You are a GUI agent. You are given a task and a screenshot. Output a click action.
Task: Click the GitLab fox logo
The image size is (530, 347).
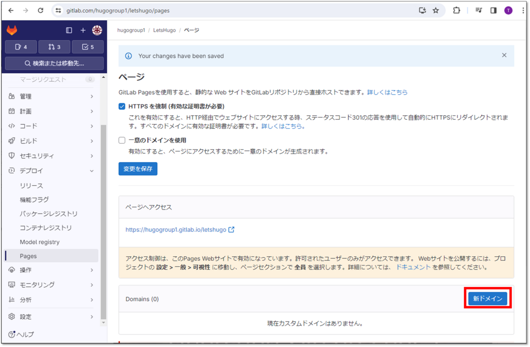[x=12, y=30]
